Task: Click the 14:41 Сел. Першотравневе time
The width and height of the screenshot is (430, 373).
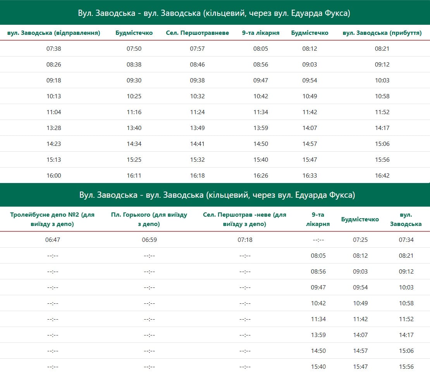Action: coord(197,144)
